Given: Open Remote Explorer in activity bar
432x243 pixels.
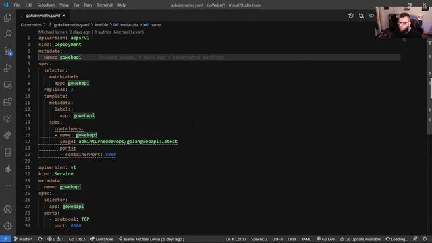Looking at the screenshot, I should tap(7, 85).
